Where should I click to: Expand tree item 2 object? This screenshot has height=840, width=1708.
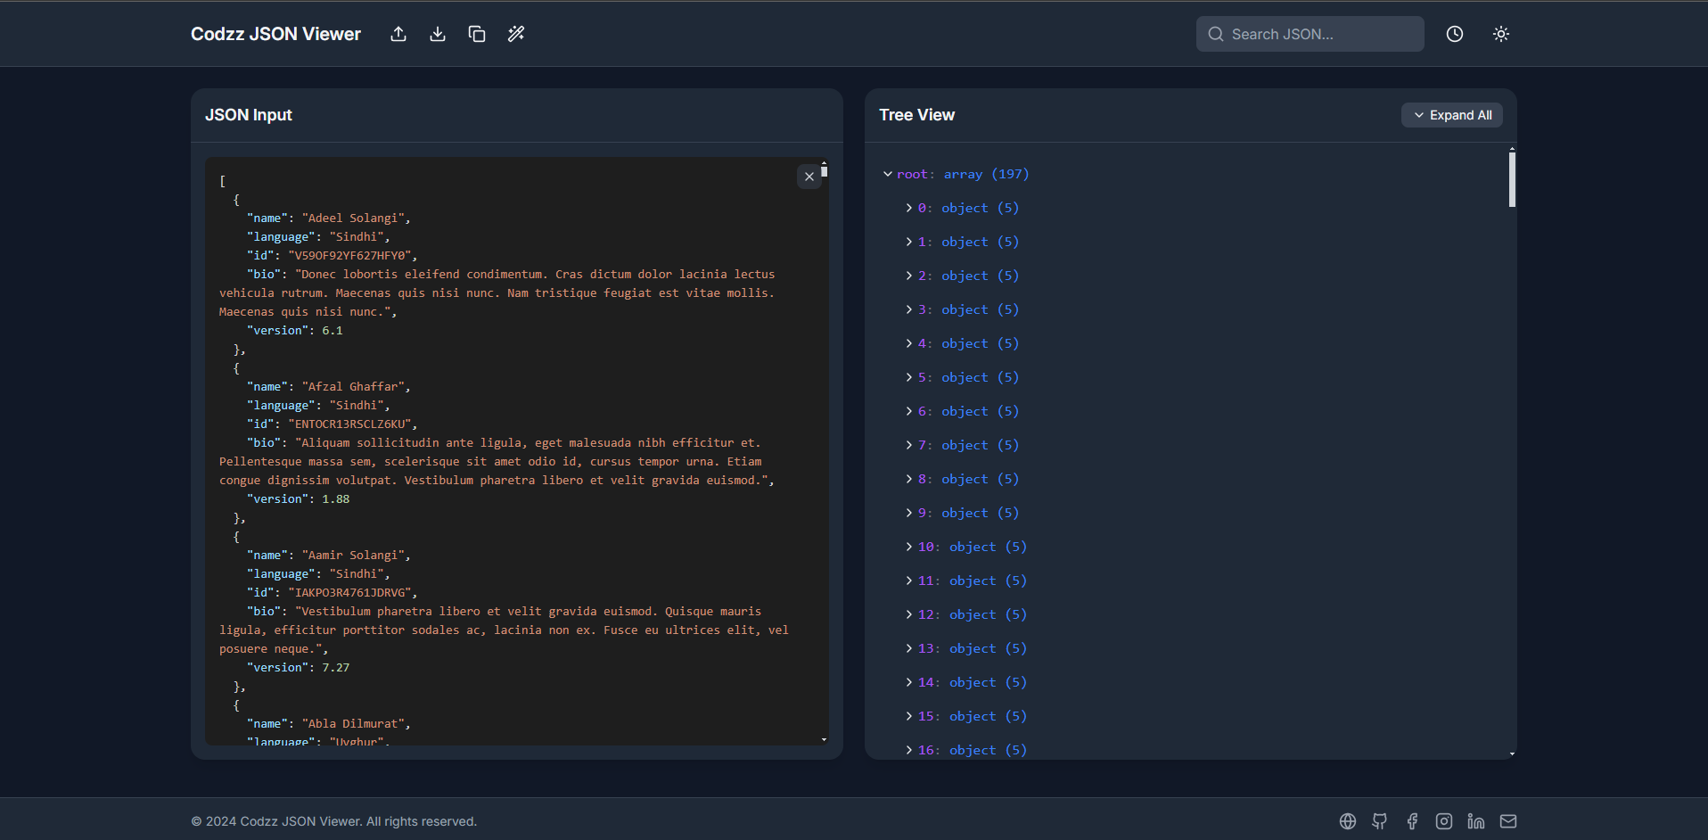tap(909, 276)
